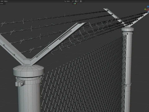Open the pivot point chain-link dropdown
The width and height of the screenshot is (149, 112).
point(73,1)
